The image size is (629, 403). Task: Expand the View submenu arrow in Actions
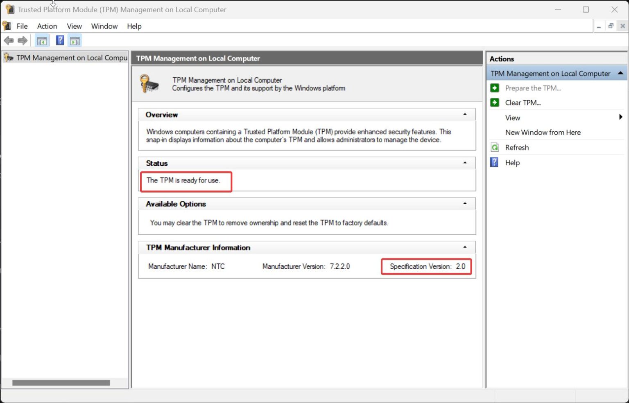(x=621, y=117)
